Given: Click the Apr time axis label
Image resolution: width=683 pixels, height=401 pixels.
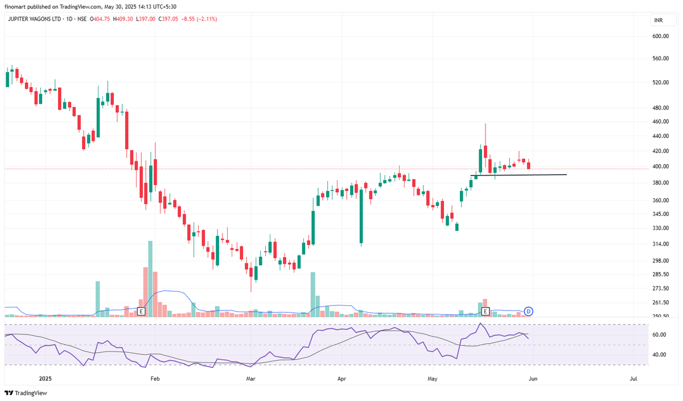Looking at the screenshot, I should [341, 378].
